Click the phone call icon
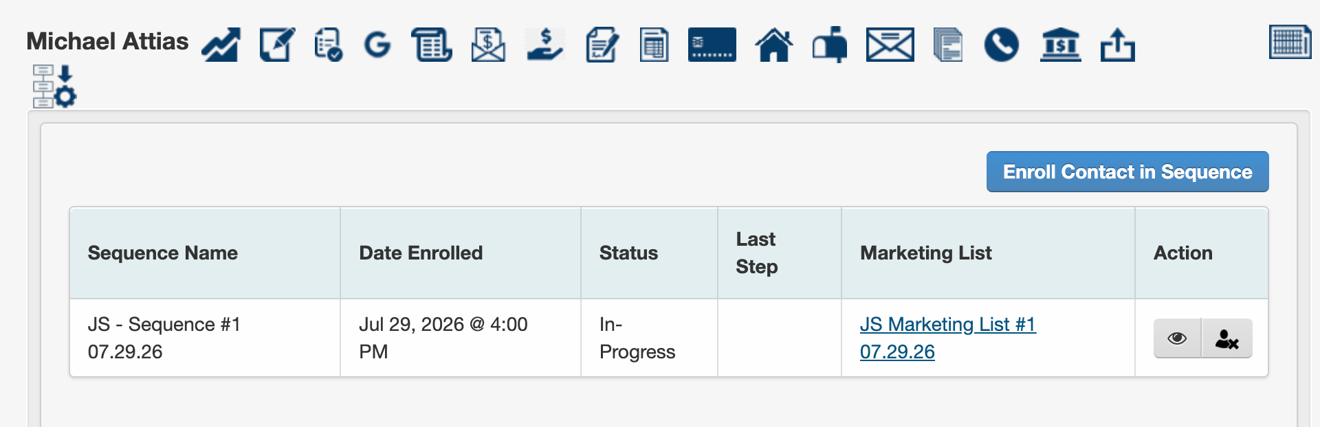1320x427 pixels. click(1001, 45)
